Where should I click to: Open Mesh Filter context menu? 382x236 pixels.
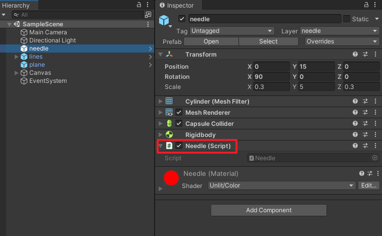(375, 101)
